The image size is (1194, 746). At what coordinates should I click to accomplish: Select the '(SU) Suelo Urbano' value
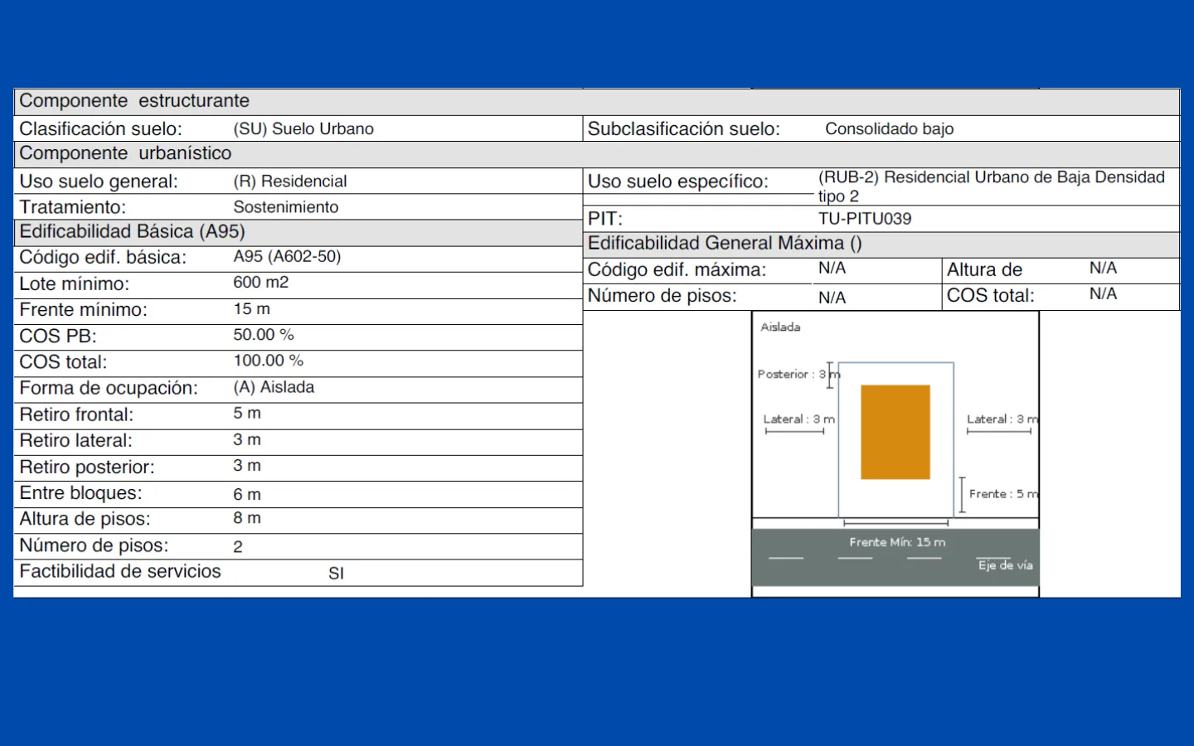click(x=303, y=129)
